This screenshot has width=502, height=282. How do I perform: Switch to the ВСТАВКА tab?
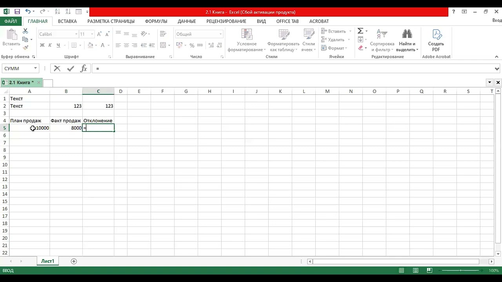click(x=67, y=21)
